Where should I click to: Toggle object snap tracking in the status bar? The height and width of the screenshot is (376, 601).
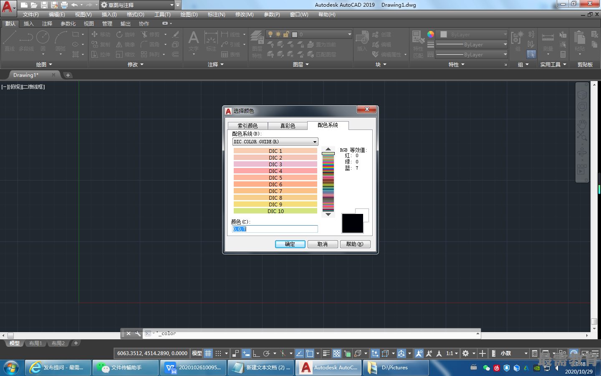[300, 353]
